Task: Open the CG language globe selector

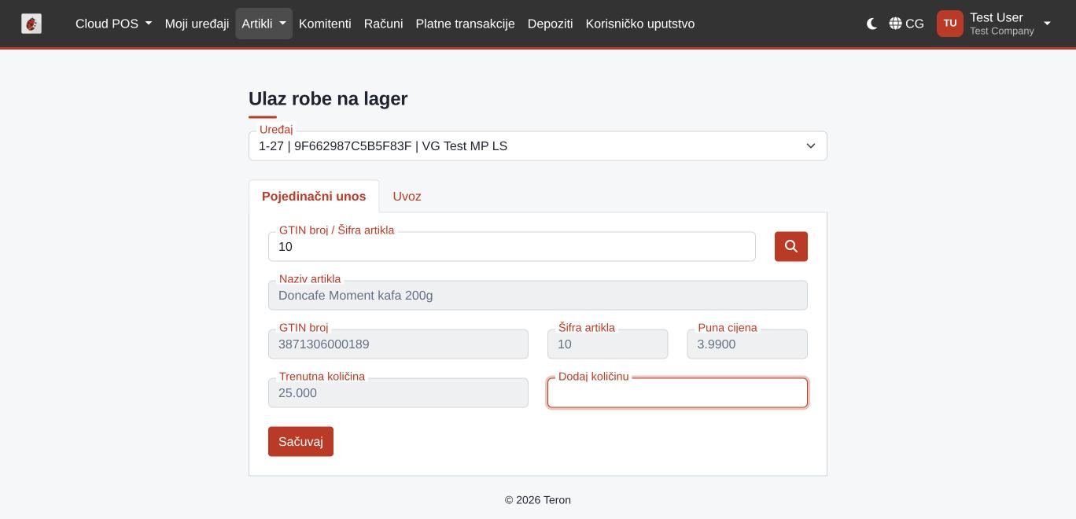Action: (906, 24)
